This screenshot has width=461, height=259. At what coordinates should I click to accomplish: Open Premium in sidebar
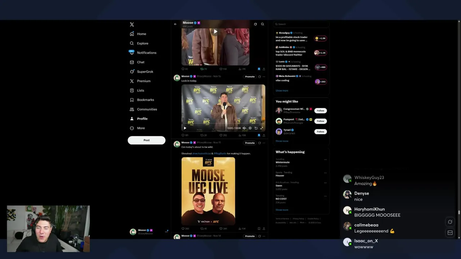pos(140,81)
